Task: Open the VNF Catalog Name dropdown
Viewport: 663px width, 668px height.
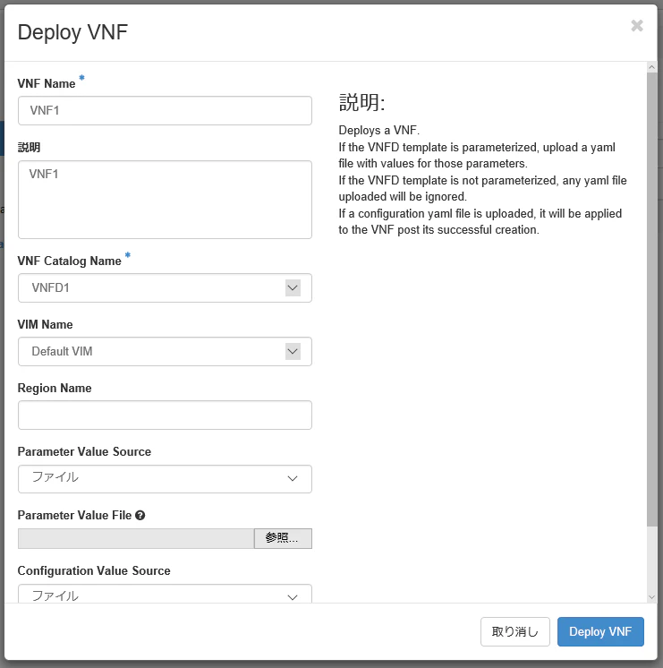Action: (165, 288)
